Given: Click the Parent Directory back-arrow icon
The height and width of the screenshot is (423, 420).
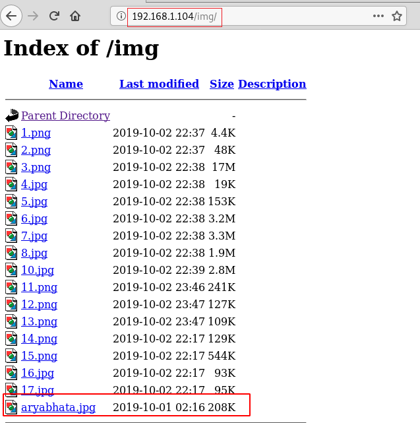Looking at the screenshot, I should coord(12,115).
